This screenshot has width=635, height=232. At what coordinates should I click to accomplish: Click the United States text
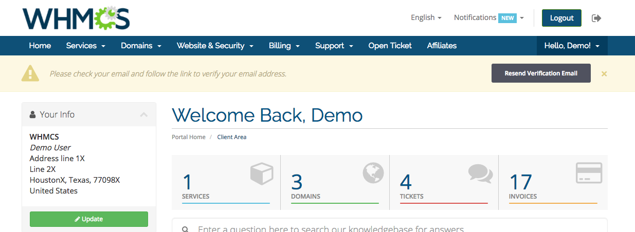tap(54, 191)
